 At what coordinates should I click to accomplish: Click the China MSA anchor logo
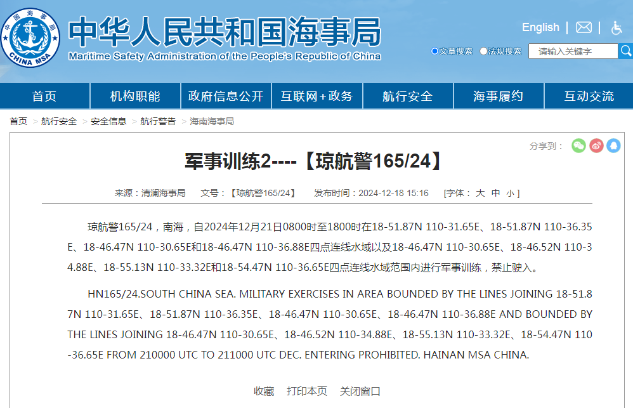pos(30,37)
